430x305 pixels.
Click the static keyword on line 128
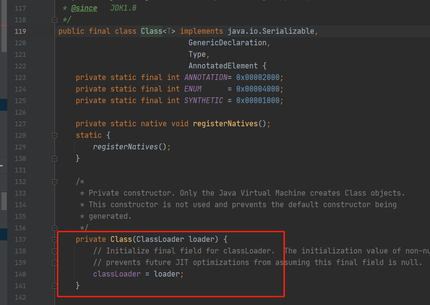click(89, 135)
